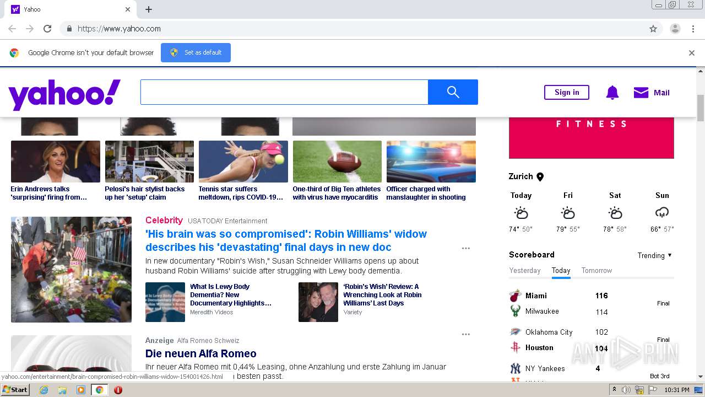Screen dimensions: 705x397
Task: Open the Tennis star meltdown thumbnail
Action: (243, 162)
